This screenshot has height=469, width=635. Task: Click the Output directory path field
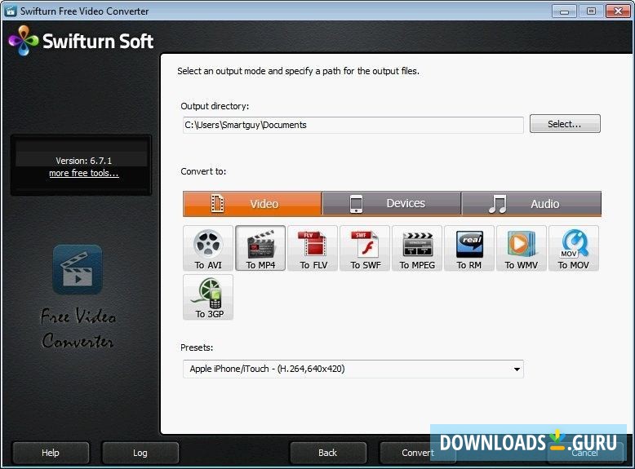pyautogui.click(x=353, y=125)
